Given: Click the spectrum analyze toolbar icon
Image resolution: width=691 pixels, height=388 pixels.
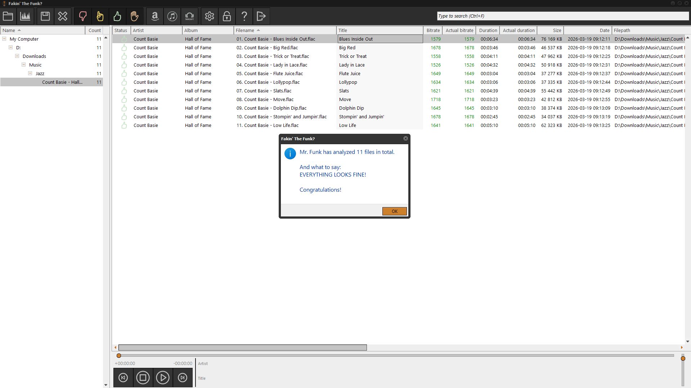Looking at the screenshot, I should (25, 16).
